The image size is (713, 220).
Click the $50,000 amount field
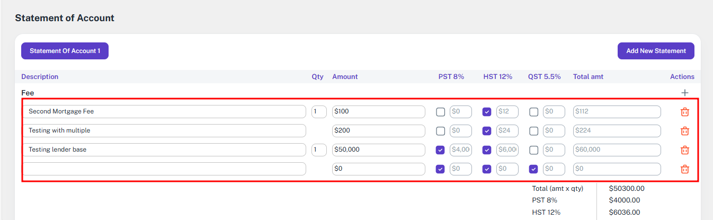coord(379,150)
